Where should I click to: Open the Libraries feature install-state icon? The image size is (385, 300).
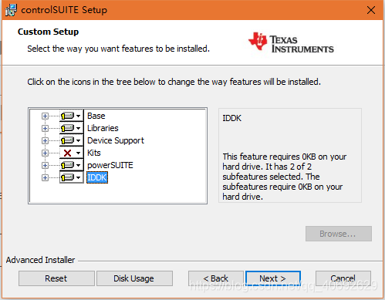(x=71, y=128)
